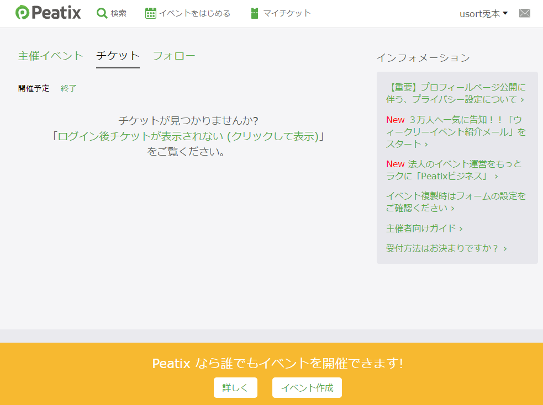The image size is (543, 405).
Task: Open messages via the envelope icon
Action: [524, 13]
